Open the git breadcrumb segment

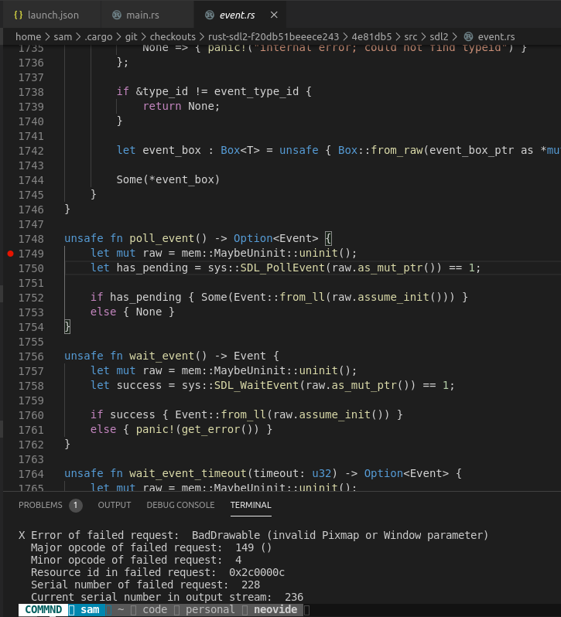click(131, 36)
